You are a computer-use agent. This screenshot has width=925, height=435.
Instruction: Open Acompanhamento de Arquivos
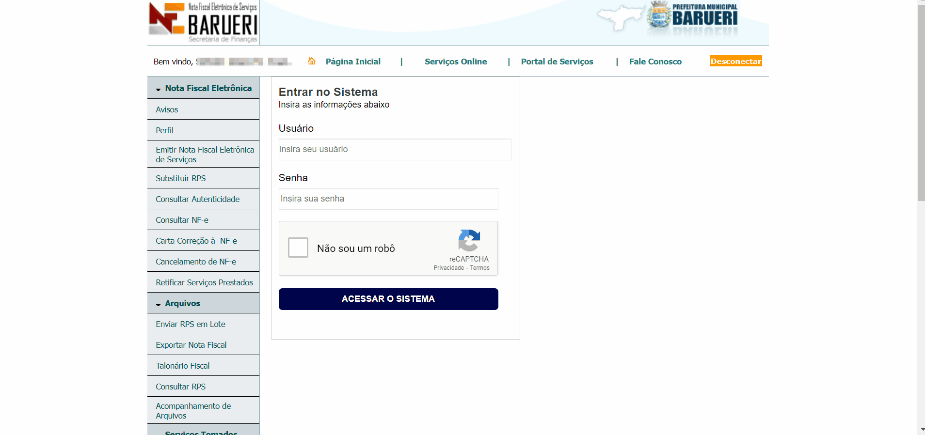tap(203, 411)
